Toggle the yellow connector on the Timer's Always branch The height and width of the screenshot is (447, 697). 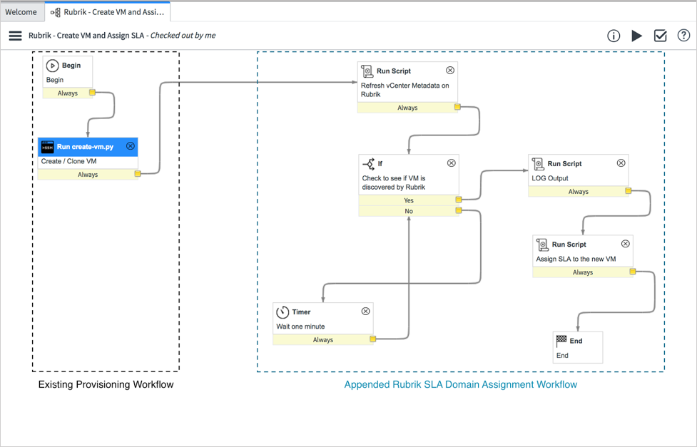coord(373,339)
